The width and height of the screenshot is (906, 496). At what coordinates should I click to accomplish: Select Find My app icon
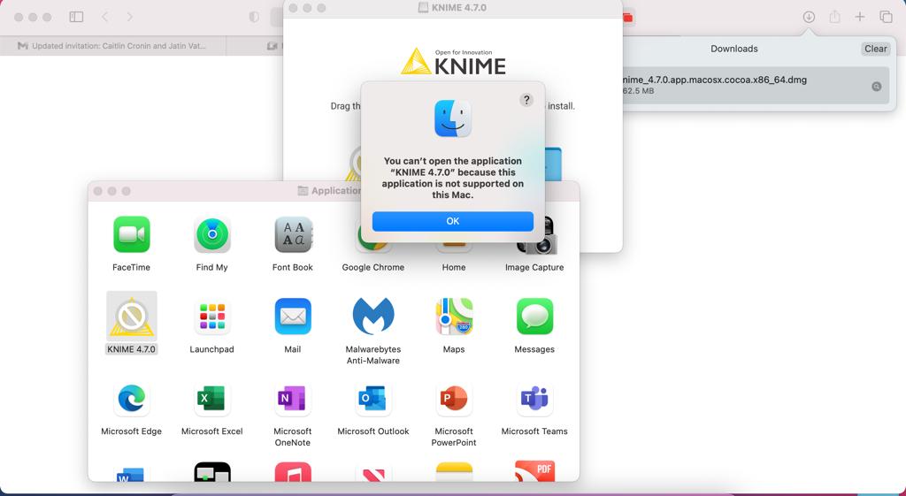pyautogui.click(x=212, y=234)
